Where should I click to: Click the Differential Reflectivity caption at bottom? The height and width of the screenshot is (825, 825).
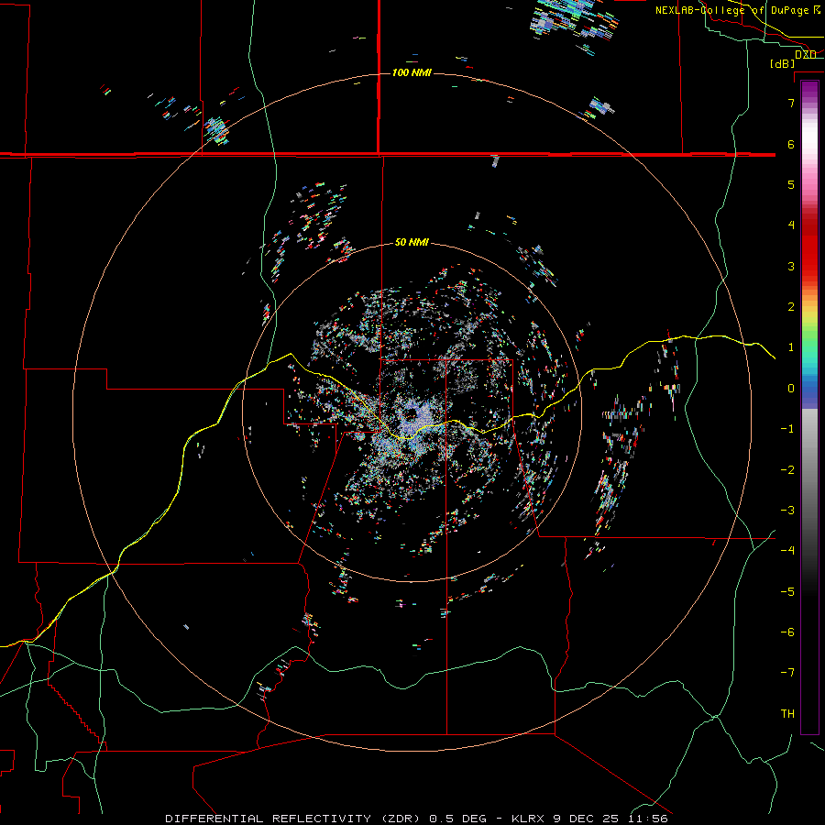(416, 819)
